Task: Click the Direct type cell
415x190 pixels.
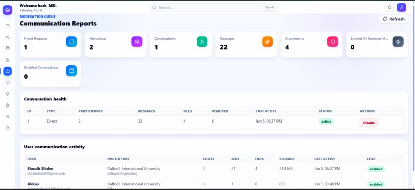Action: pos(52,121)
